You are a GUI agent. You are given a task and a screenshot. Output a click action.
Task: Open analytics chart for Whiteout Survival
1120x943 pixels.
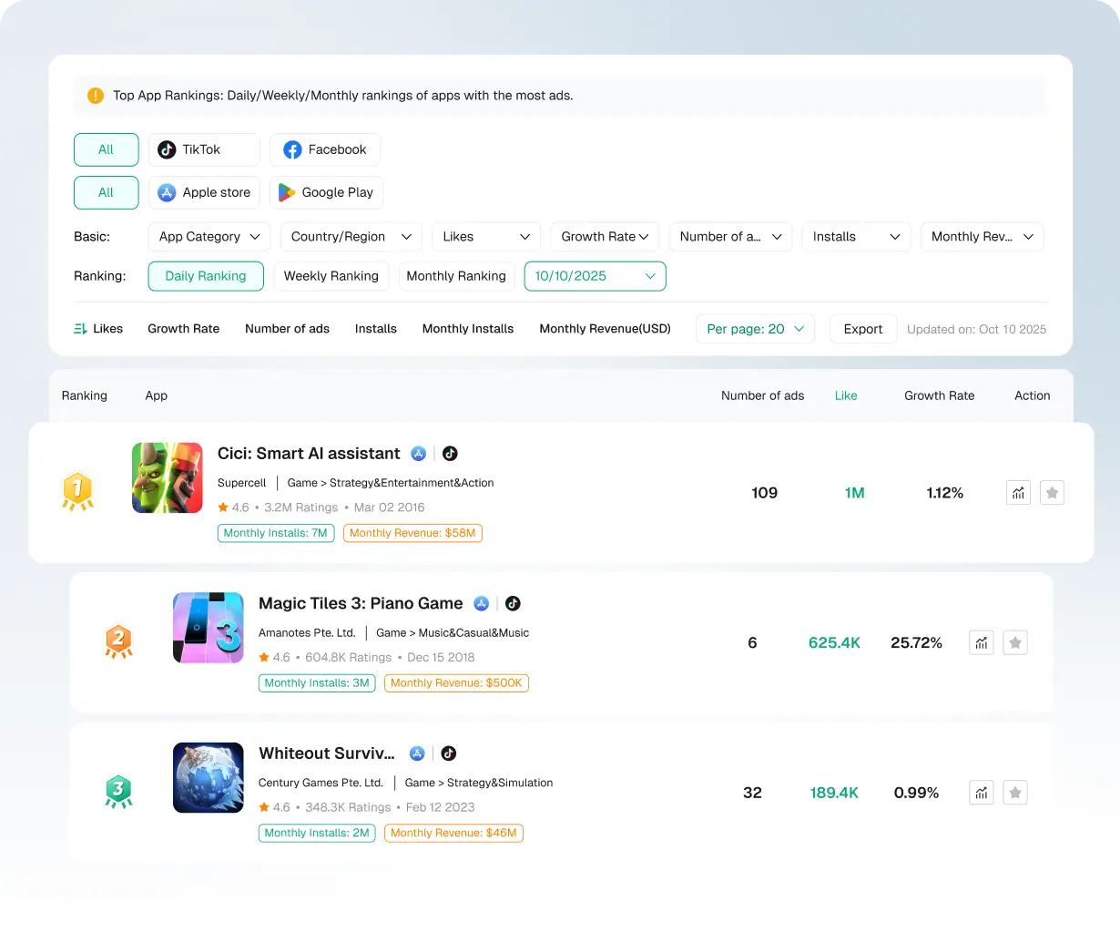[981, 793]
